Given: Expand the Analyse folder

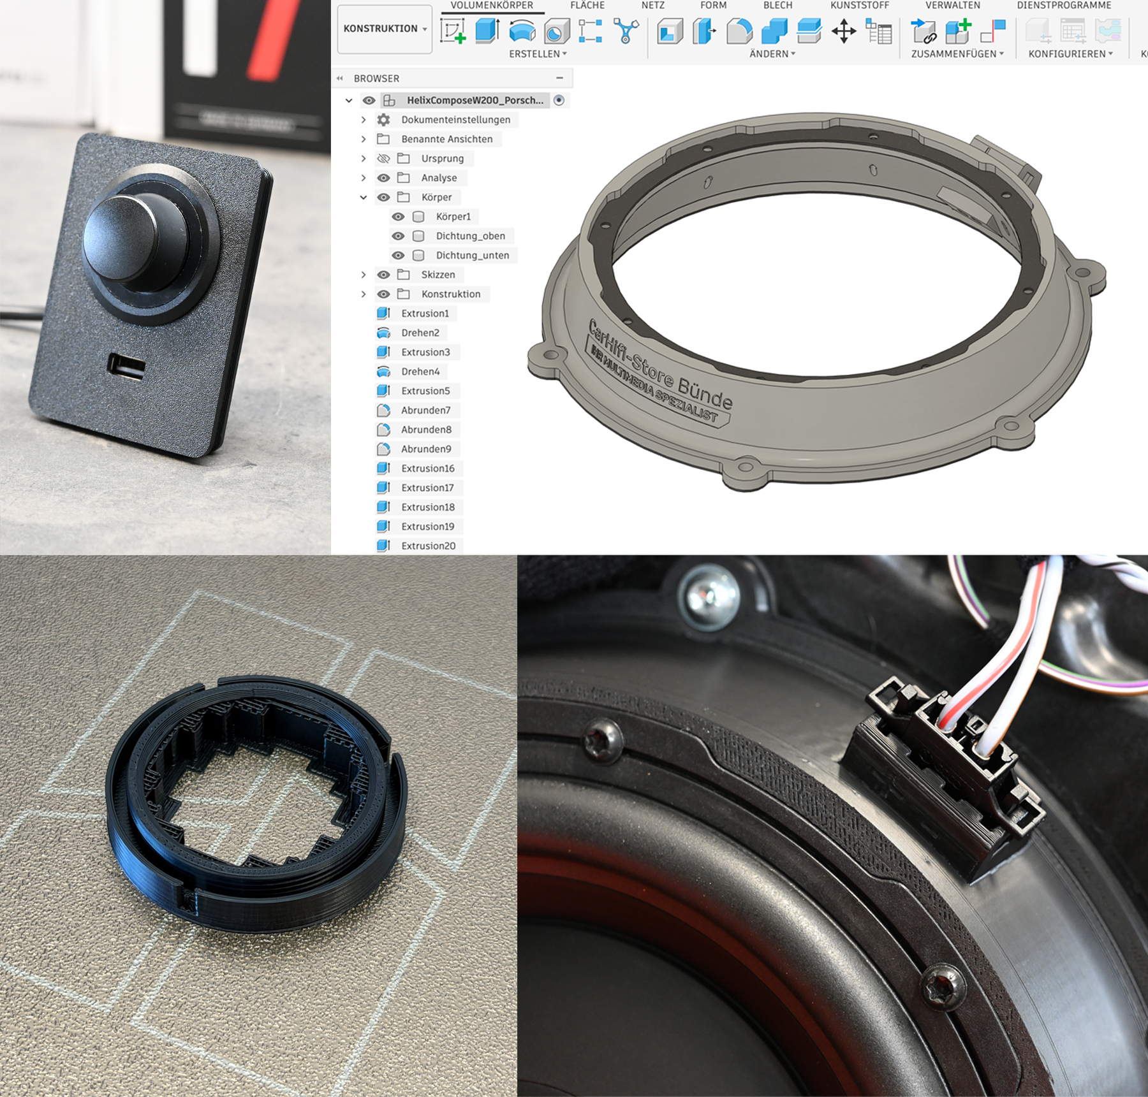Looking at the screenshot, I should [x=364, y=178].
